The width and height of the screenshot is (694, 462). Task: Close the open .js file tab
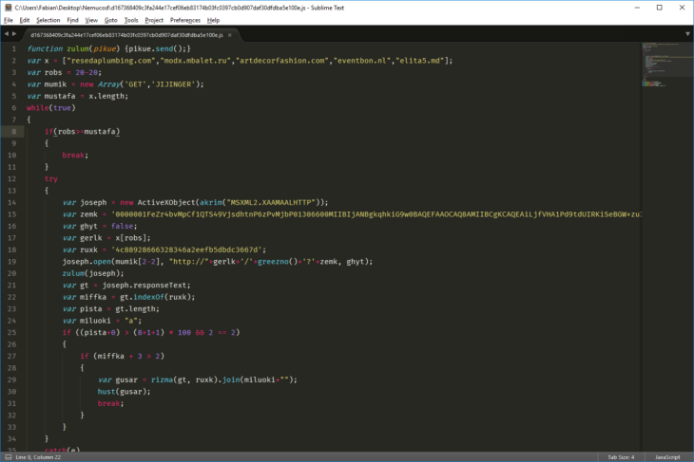pos(230,35)
